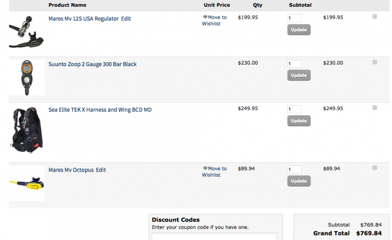Remove Suunto Zoop 2 Gauge from cart
The height and width of the screenshot is (240, 392).
[374, 62]
